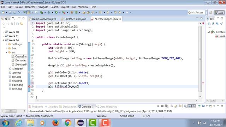Click Collapse All icon in Navigator

click(17, 24)
